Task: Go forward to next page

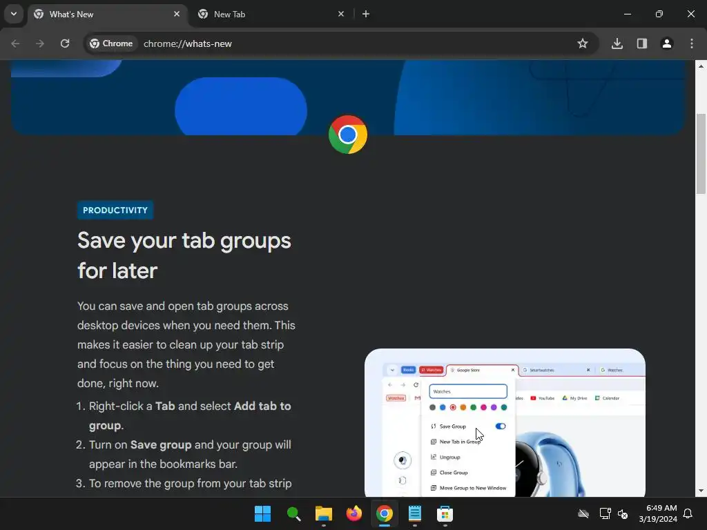Action: coord(40,43)
